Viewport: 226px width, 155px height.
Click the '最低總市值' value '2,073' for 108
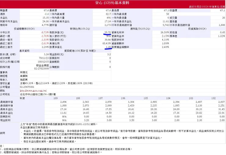pos(86,106)
